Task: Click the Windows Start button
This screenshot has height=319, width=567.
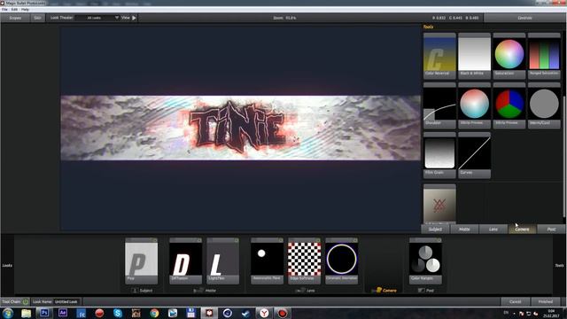Action: (8, 313)
